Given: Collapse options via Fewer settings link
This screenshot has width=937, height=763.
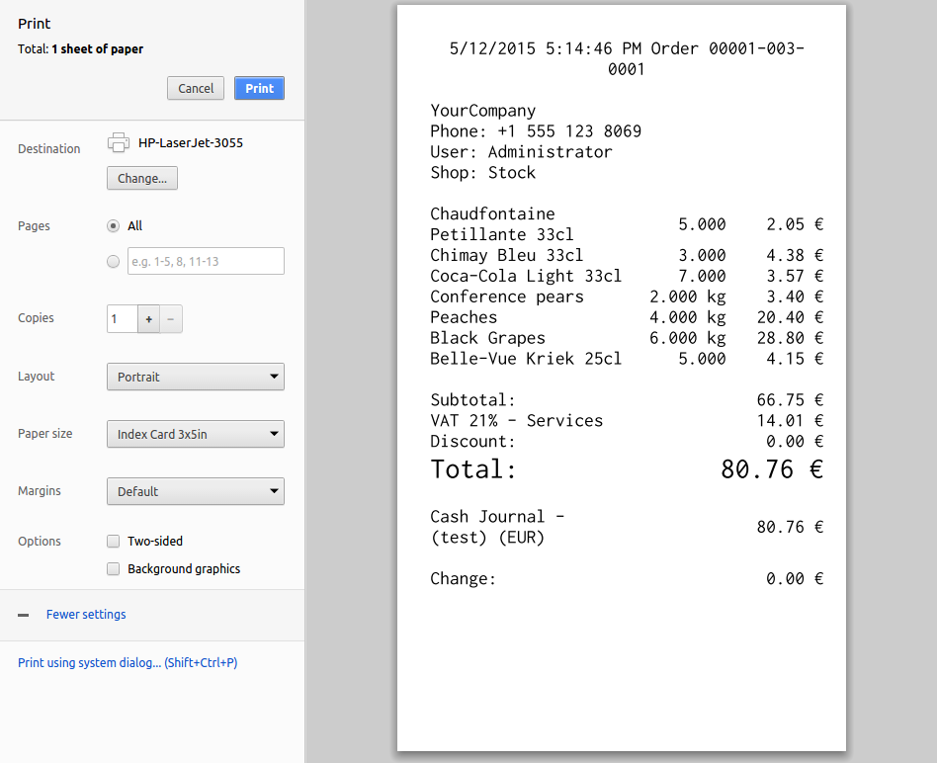Looking at the screenshot, I should [86, 615].
